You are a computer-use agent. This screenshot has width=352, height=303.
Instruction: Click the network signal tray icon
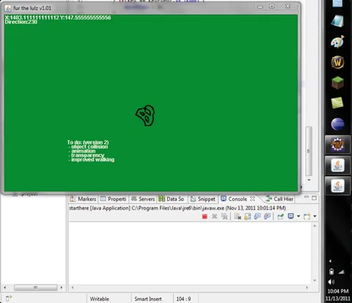(x=342, y=272)
